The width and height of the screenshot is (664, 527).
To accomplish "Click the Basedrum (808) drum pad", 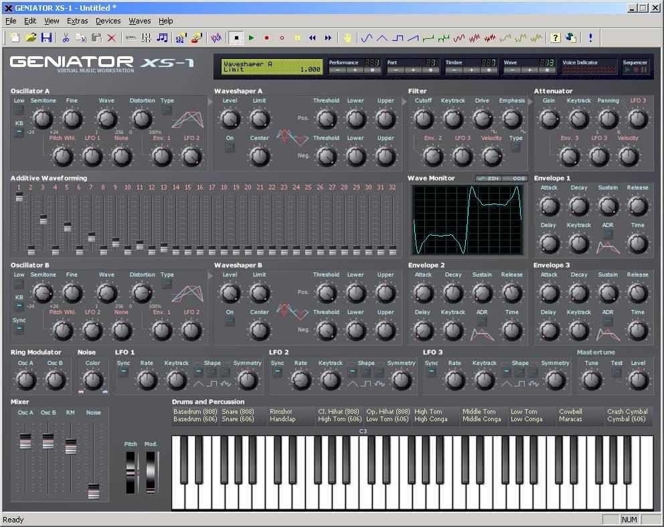I will point(195,411).
